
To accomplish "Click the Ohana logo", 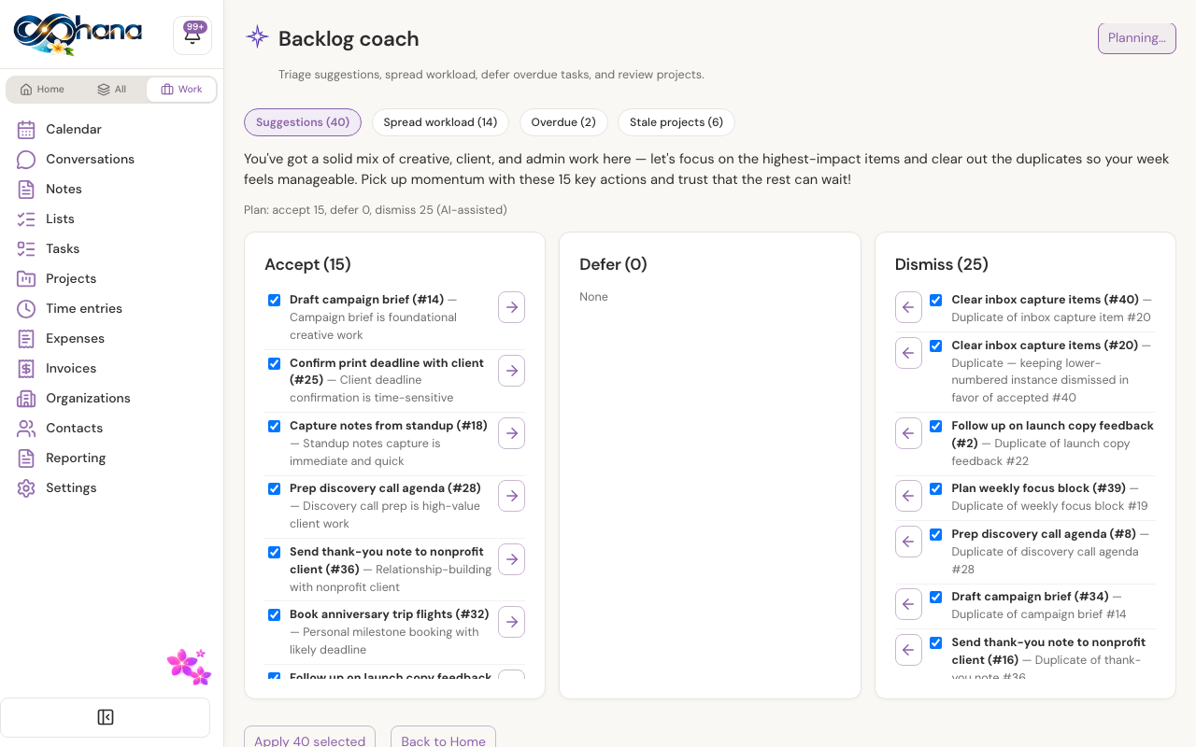I will point(78,35).
